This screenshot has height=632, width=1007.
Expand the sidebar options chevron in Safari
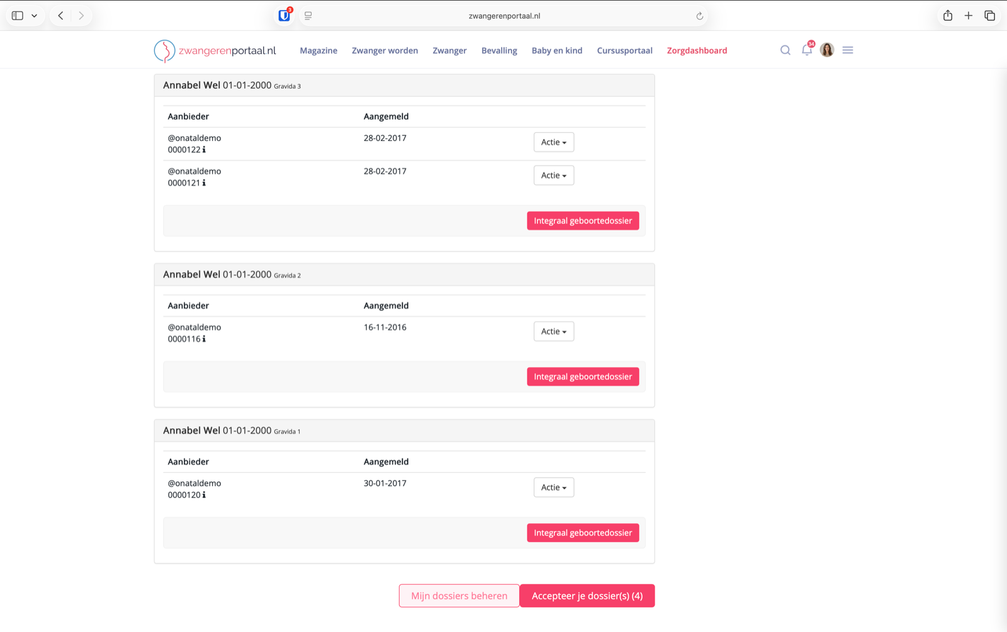click(x=34, y=16)
